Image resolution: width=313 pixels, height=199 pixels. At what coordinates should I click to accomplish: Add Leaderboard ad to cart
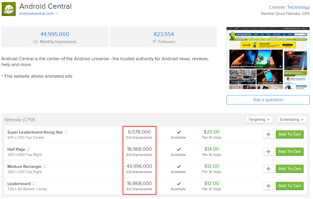pyautogui.click(x=290, y=186)
